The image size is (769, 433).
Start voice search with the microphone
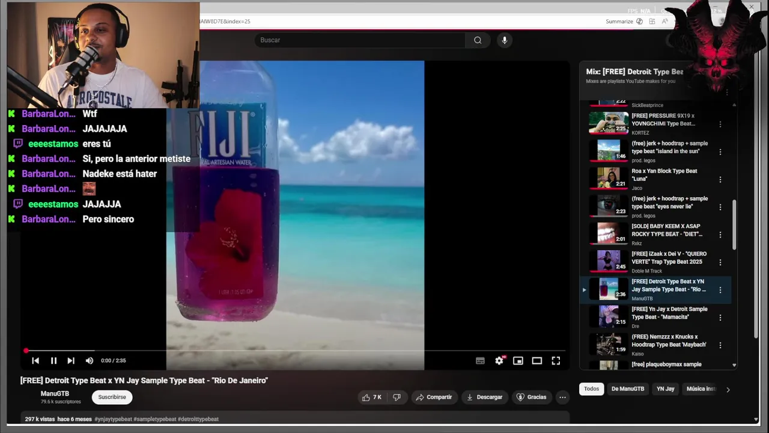click(x=505, y=40)
